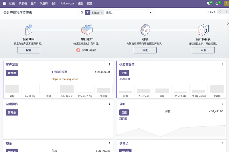Viewport: 229px width, 152px height.
Task: Click 供应商账单 chart 未到期 bar
Action: point(217,89)
